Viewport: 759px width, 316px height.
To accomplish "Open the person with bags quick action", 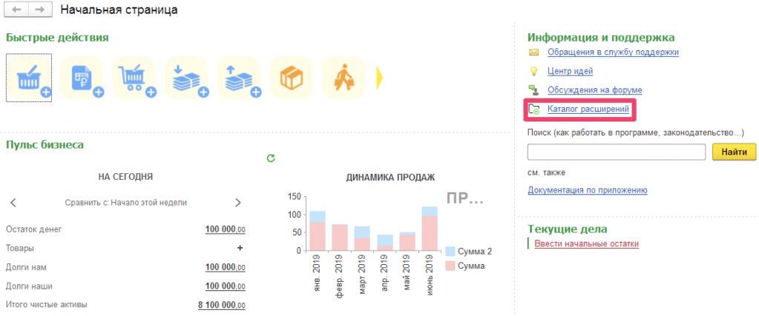I will click(344, 78).
